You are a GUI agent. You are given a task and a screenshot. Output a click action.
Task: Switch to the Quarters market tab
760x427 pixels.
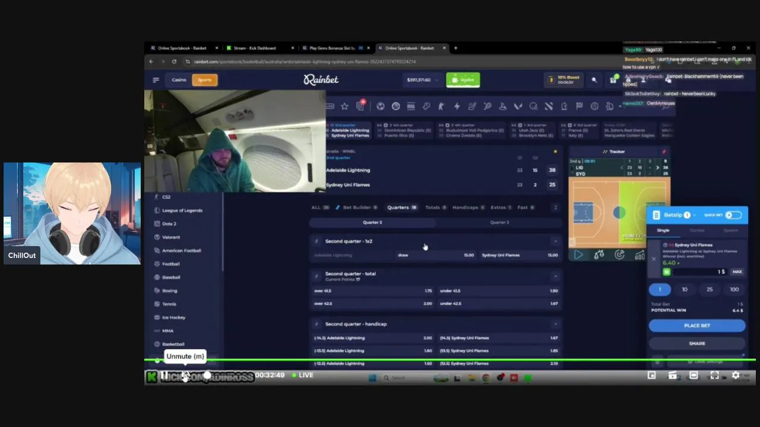[402, 208]
